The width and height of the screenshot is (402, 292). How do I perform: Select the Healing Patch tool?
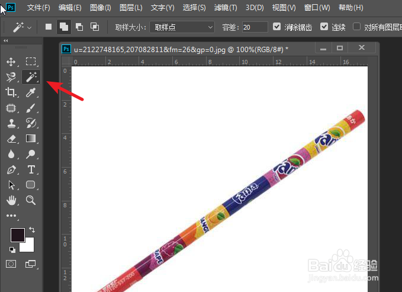pos(11,108)
